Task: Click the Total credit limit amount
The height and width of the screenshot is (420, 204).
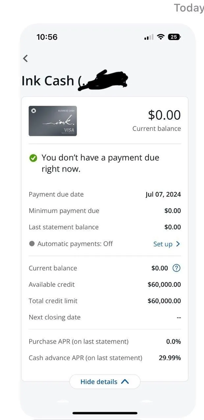Action: [164, 301]
